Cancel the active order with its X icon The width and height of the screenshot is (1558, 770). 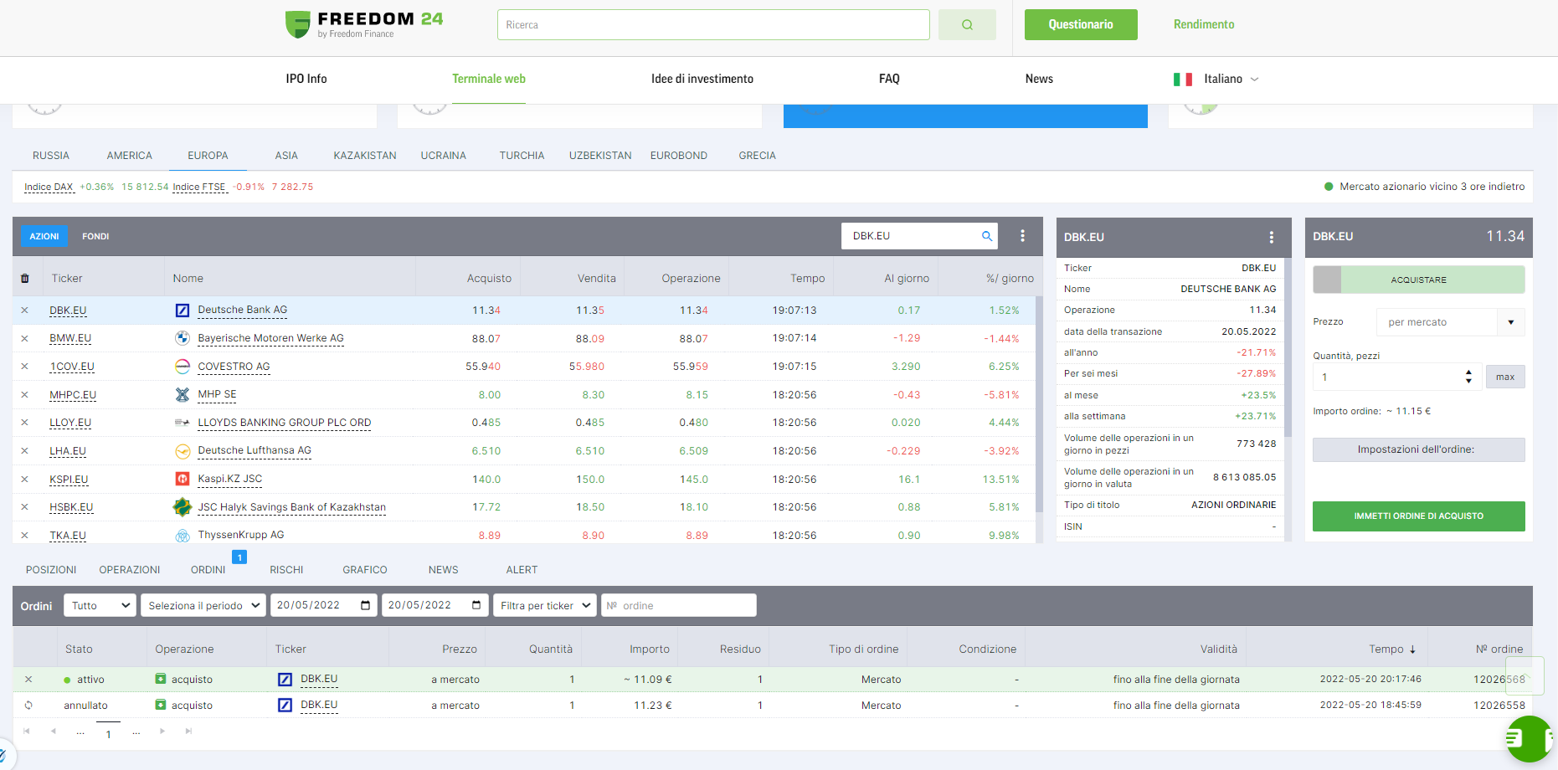point(28,680)
